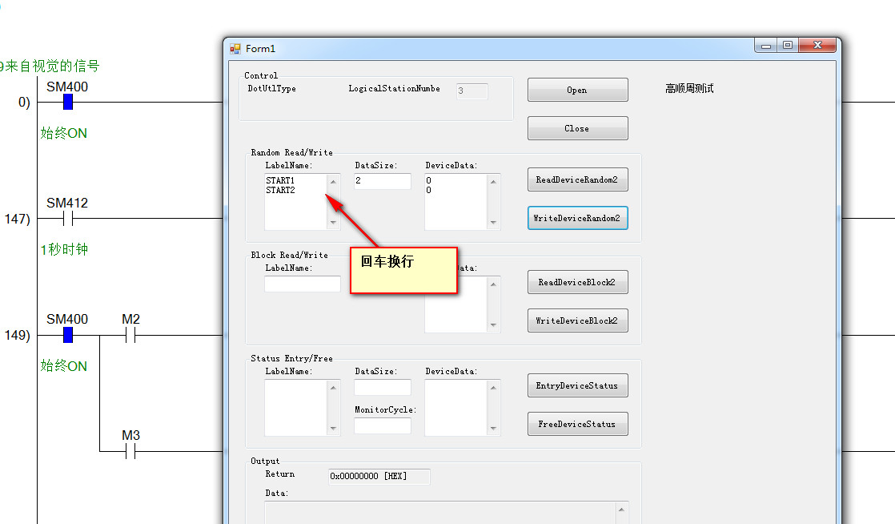Click the Form1 window icon

235,49
